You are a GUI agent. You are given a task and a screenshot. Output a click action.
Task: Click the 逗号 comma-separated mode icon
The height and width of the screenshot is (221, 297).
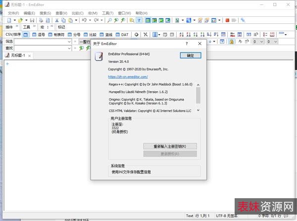(39, 35)
